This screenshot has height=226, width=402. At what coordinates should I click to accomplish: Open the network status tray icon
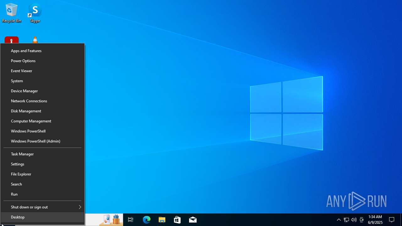pos(346,220)
